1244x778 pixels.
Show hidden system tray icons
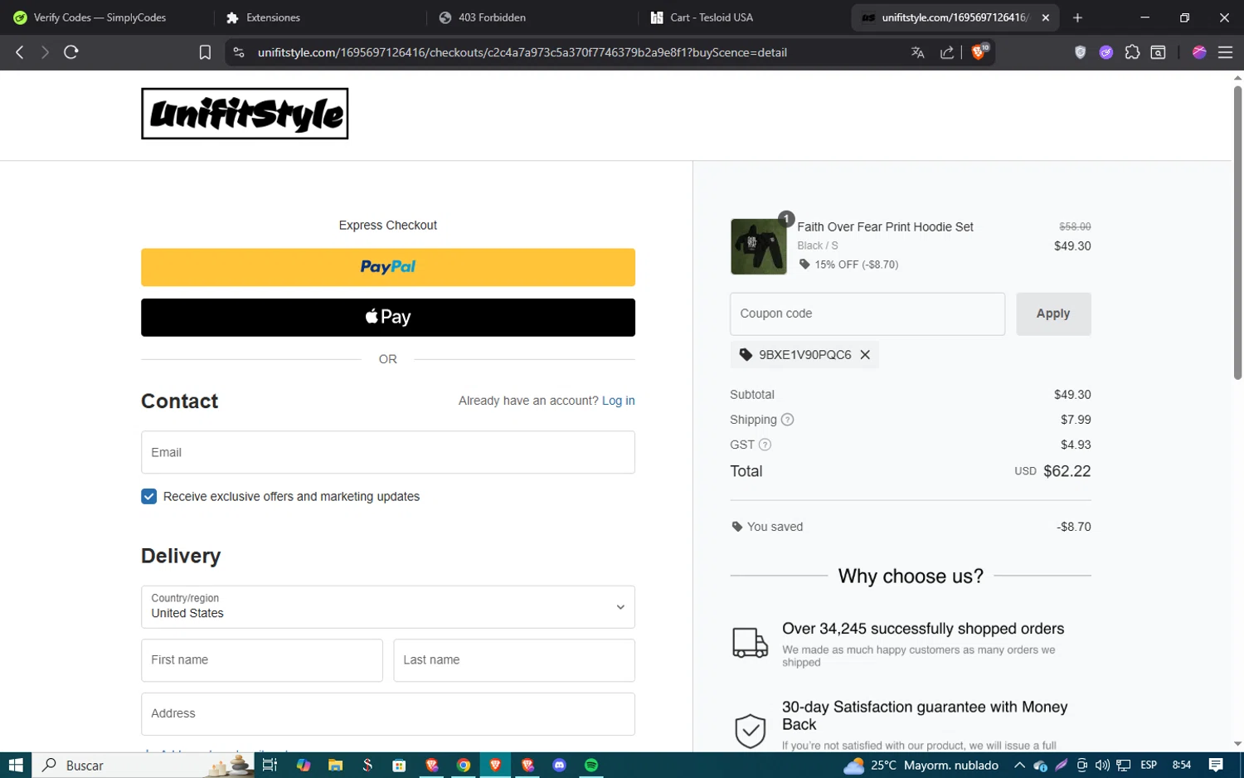[1019, 765]
